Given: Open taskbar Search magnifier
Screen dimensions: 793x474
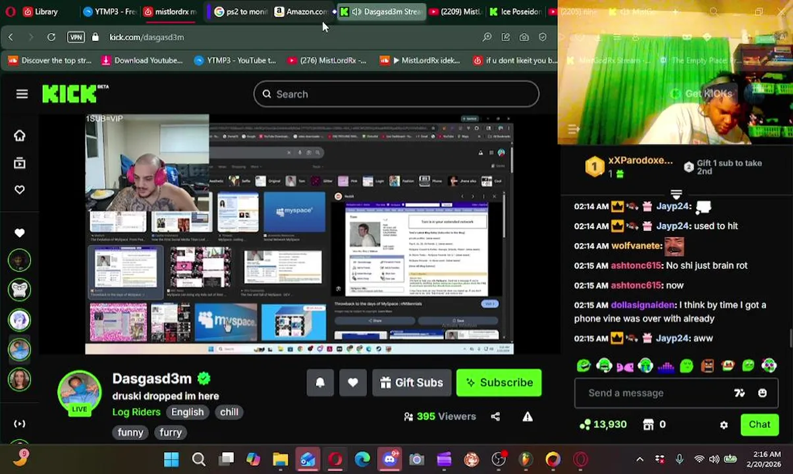Looking at the screenshot, I should coord(198,460).
